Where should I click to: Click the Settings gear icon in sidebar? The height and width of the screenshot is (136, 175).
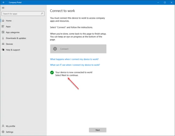(3, 132)
